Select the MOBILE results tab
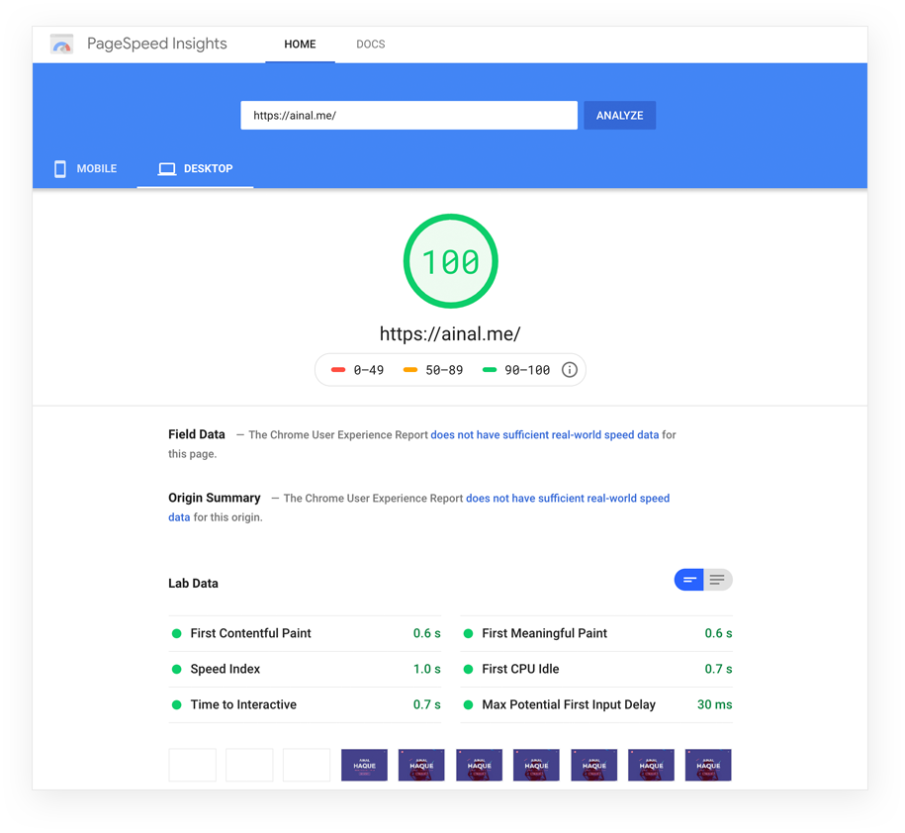The width and height of the screenshot is (905, 833). pos(85,169)
